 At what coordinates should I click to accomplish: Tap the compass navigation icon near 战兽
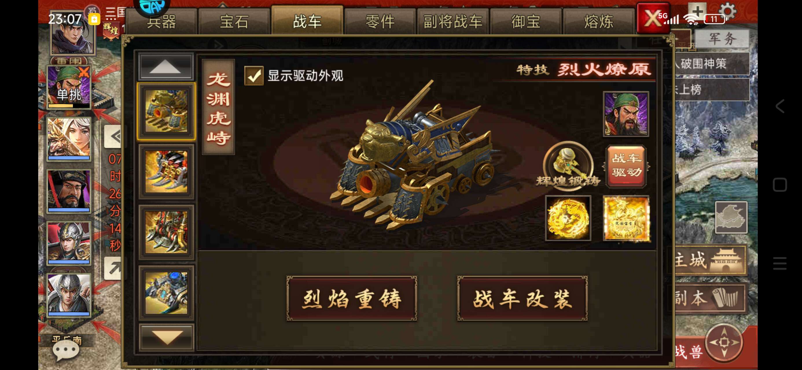(724, 342)
